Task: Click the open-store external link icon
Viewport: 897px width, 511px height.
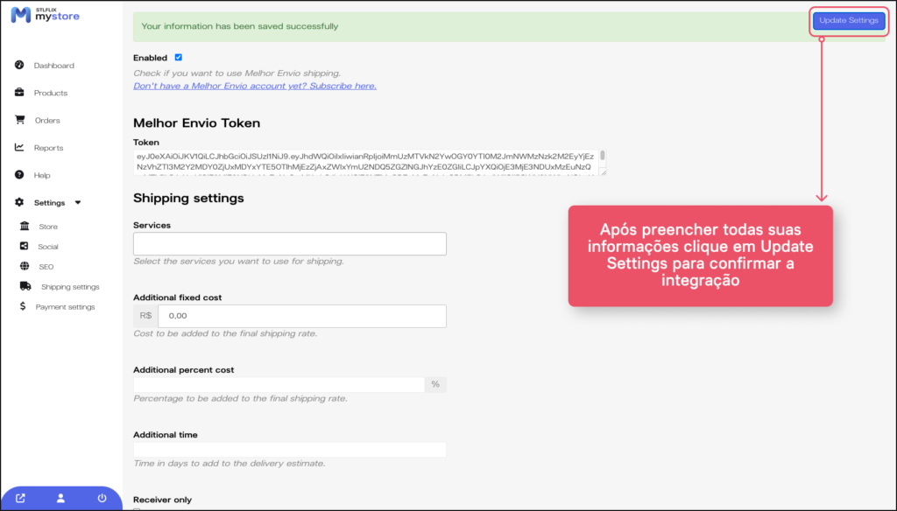Action: click(20, 499)
